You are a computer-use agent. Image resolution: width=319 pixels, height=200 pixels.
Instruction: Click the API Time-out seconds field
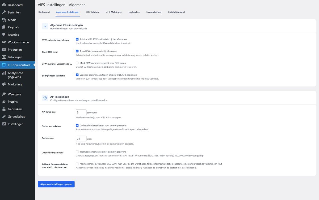pos(81,112)
